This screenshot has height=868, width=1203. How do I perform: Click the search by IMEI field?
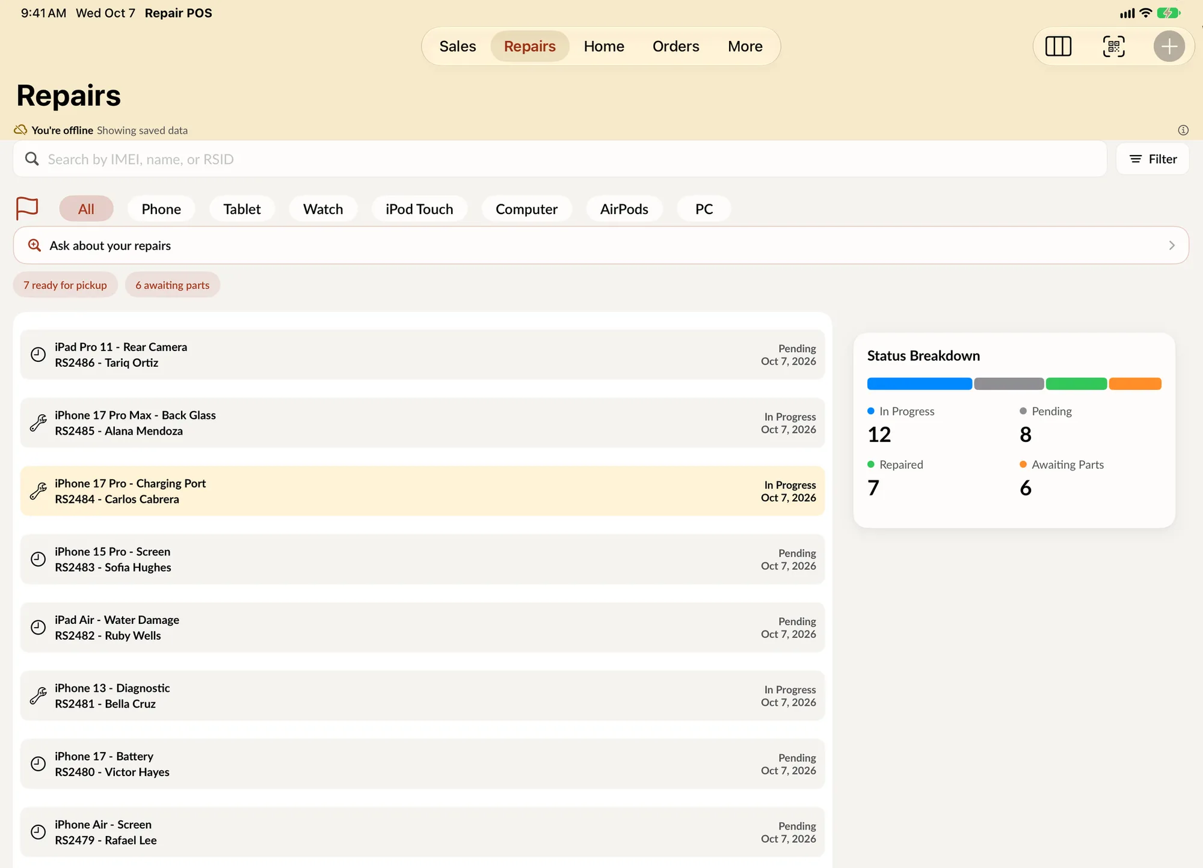(x=559, y=159)
